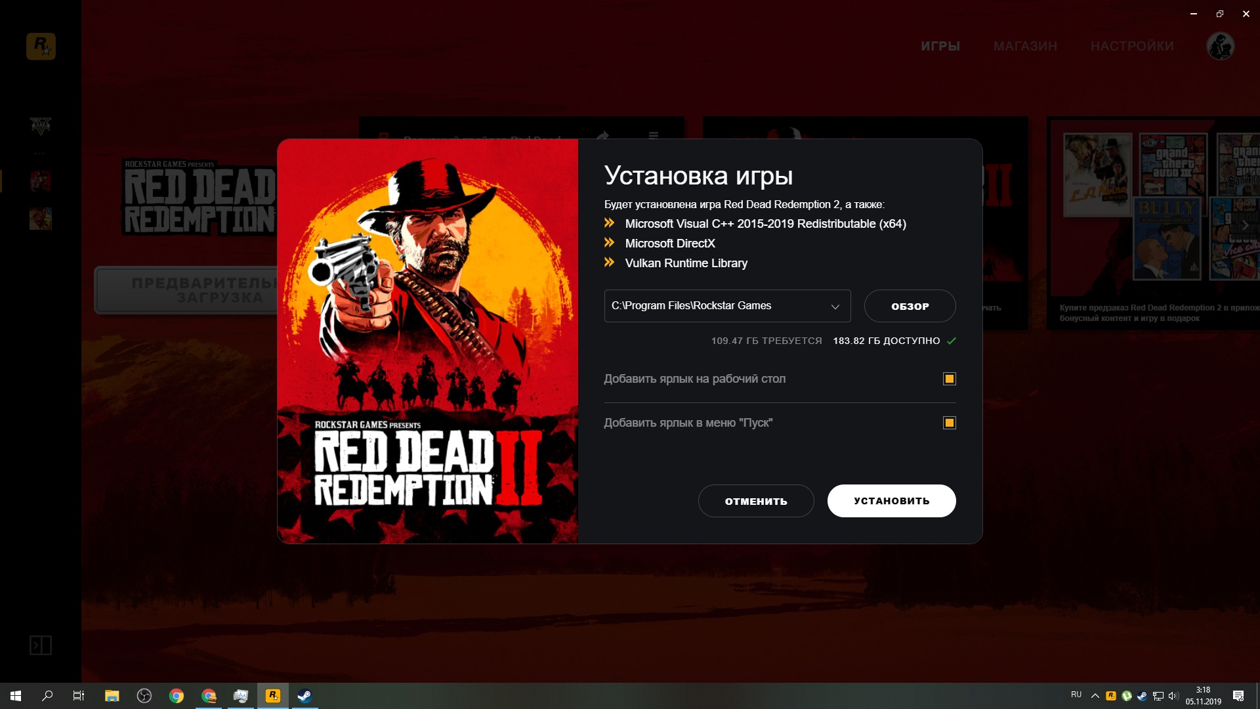Toggle Start menu shortcut checkbox

949,423
